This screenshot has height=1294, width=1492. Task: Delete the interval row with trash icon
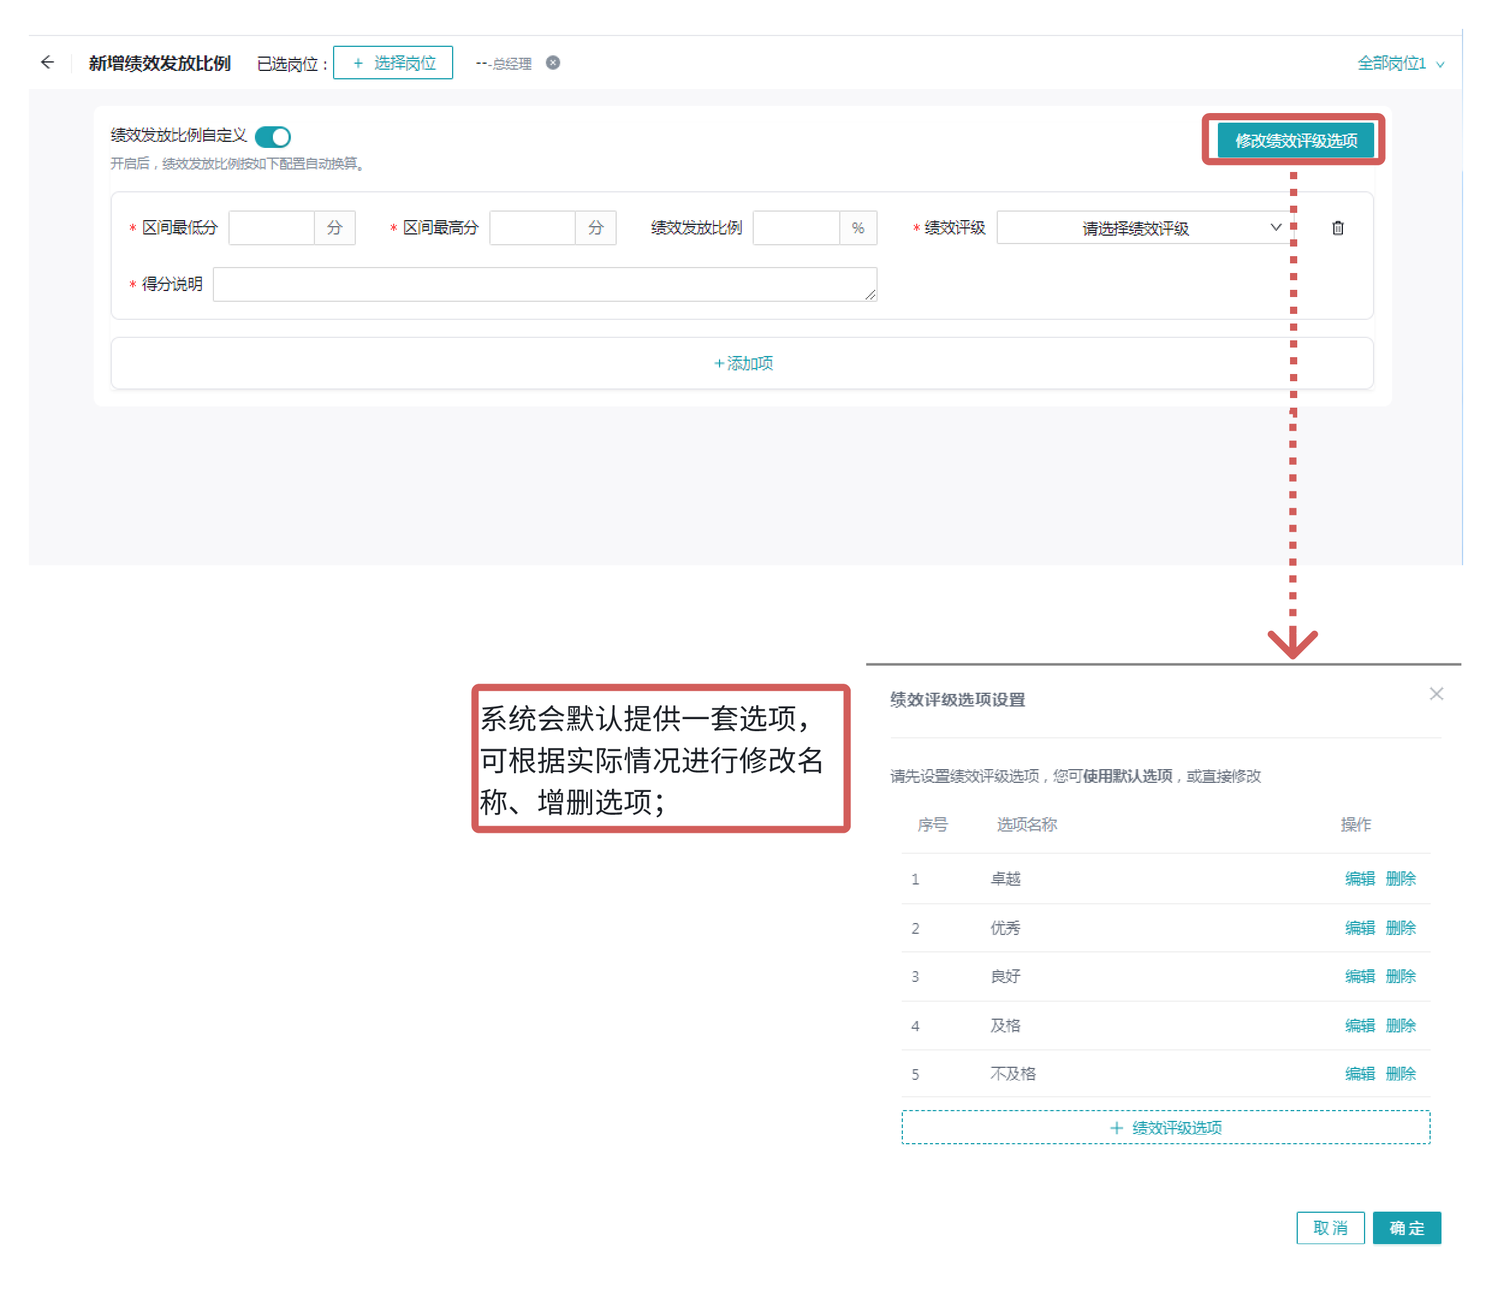point(1337,228)
